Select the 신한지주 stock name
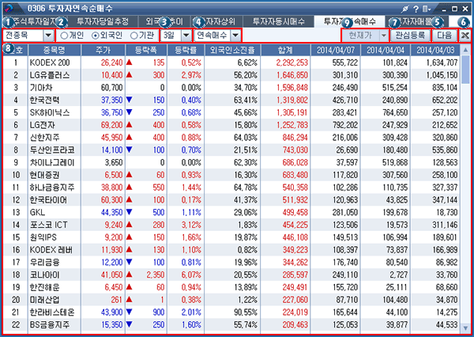474x337 pixels. pyautogui.click(x=45, y=138)
